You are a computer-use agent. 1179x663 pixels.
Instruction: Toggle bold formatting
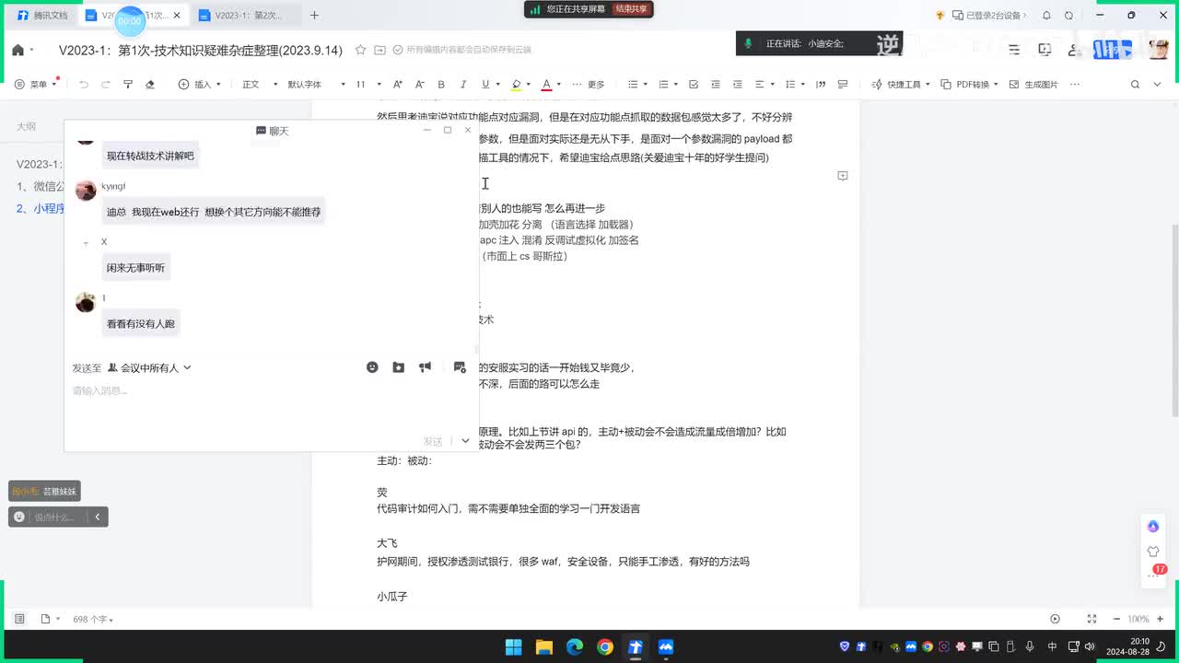[441, 84]
